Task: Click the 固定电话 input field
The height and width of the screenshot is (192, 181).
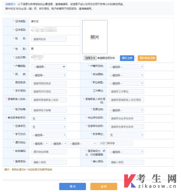Action: [49, 83]
